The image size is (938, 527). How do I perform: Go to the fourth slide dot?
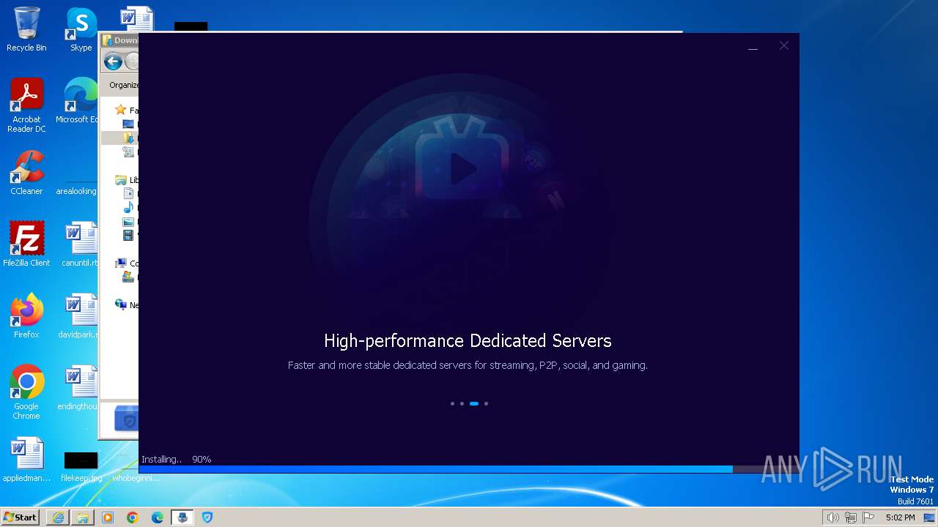[x=486, y=403]
